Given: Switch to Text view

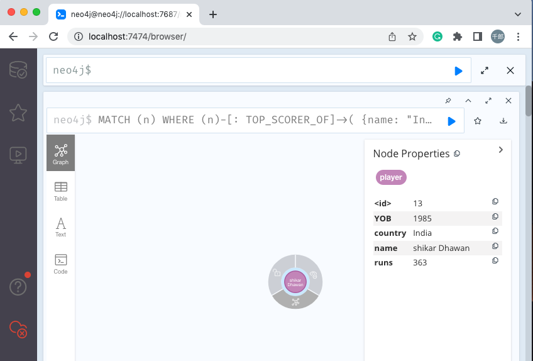Looking at the screenshot, I should point(60,228).
